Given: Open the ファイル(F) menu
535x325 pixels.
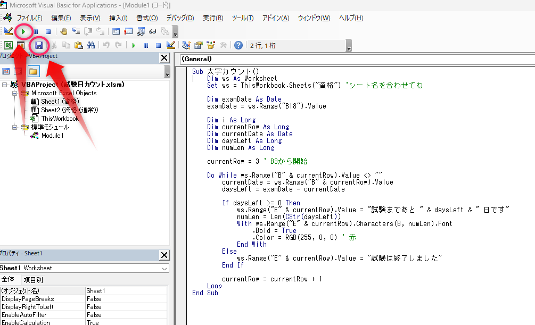Looking at the screenshot, I should pyautogui.click(x=29, y=18).
